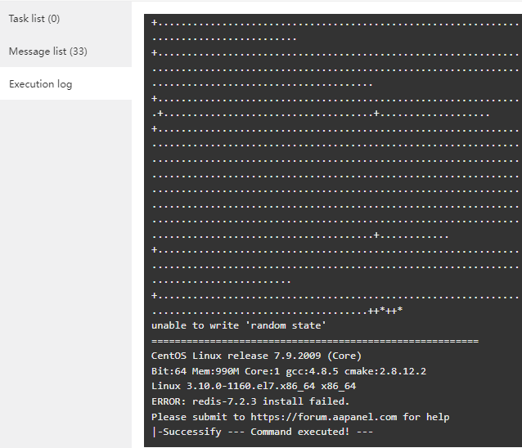Click the CentOS Linux release 7.9.2009 line
Image resolution: width=522 pixels, height=448 pixels.
[256, 356]
